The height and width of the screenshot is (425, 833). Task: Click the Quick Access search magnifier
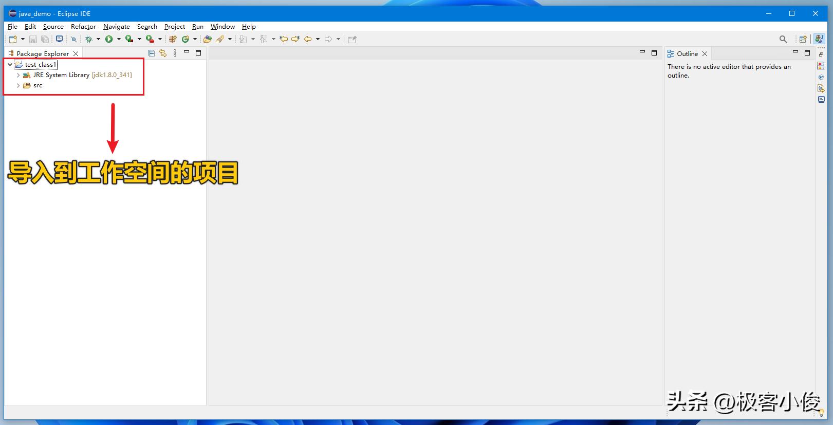783,39
